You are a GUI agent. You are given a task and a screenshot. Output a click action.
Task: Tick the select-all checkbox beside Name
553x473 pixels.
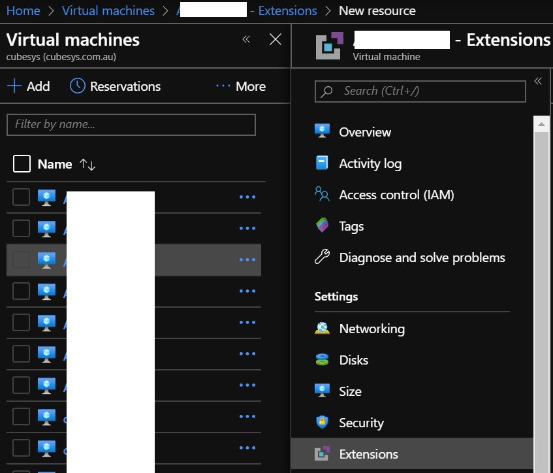click(22, 164)
